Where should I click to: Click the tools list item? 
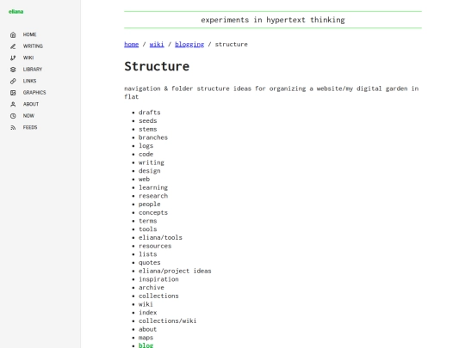(x=148, y=229)
